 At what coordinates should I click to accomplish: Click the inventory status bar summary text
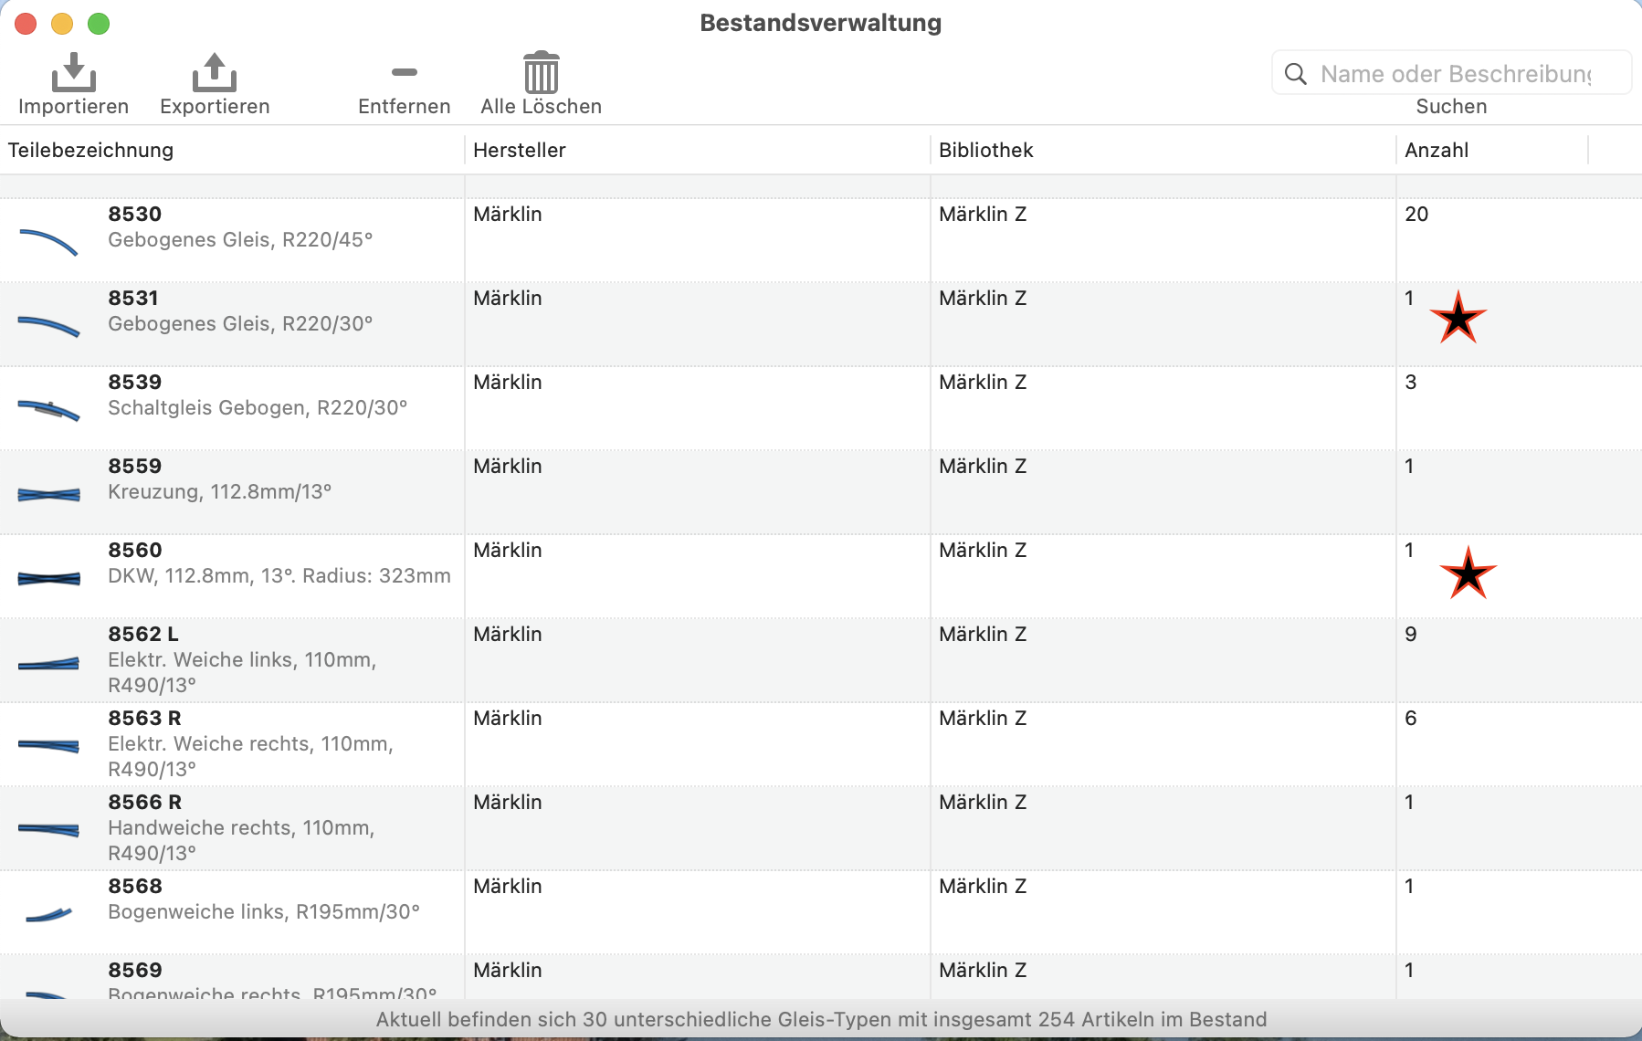click(x=821, y=1020)
